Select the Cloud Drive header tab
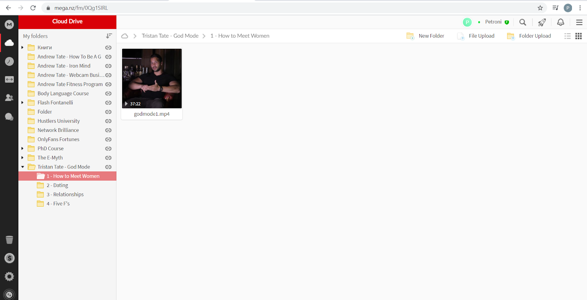Viewport: 587px width, 300px height. click(x=68, y=22)
